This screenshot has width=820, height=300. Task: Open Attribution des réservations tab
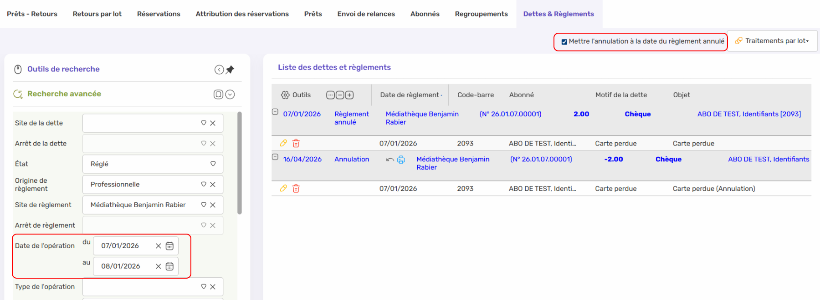(242, 14)
